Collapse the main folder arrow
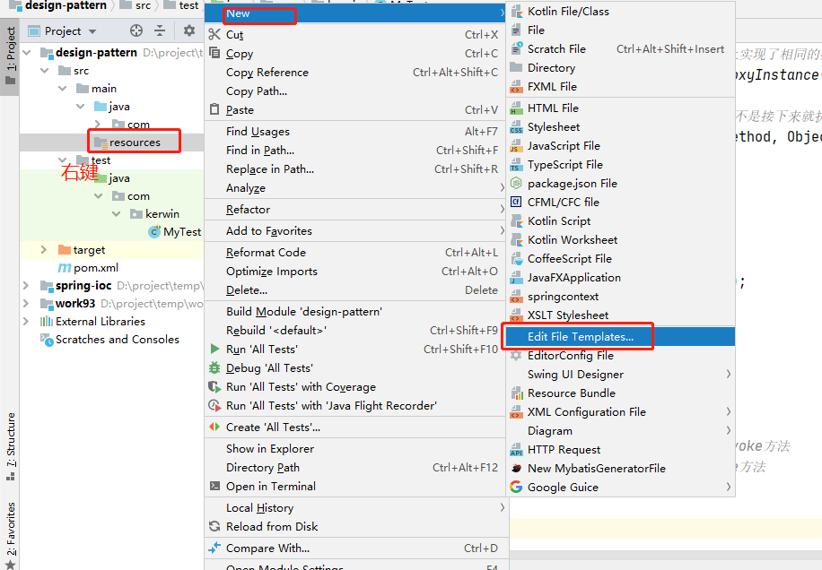Image resolution: width=822 pixels, height=570 pixels. pos(63,89)
